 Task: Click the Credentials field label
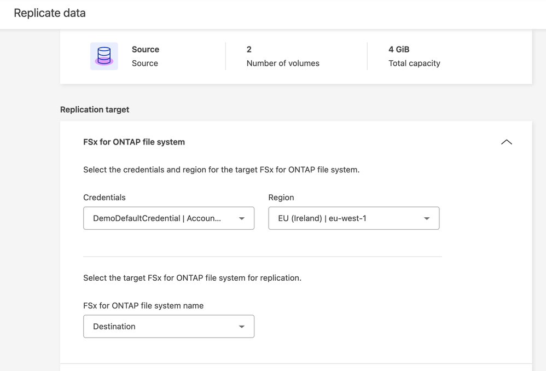(x=104, y=198)
